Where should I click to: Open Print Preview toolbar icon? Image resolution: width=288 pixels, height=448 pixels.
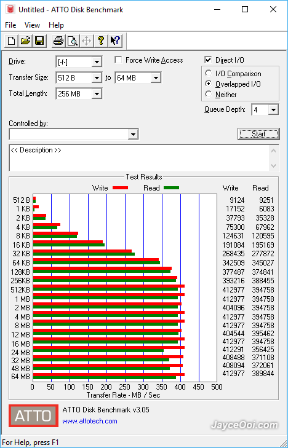(x=73, y=41)
